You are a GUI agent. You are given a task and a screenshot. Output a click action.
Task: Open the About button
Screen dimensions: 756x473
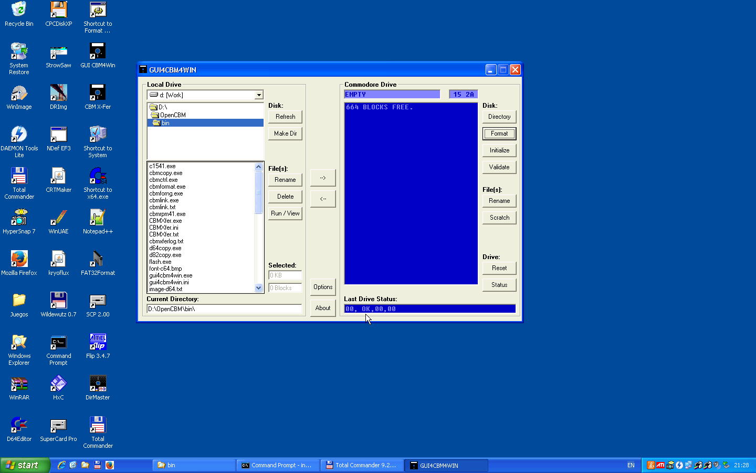point(323,308)
